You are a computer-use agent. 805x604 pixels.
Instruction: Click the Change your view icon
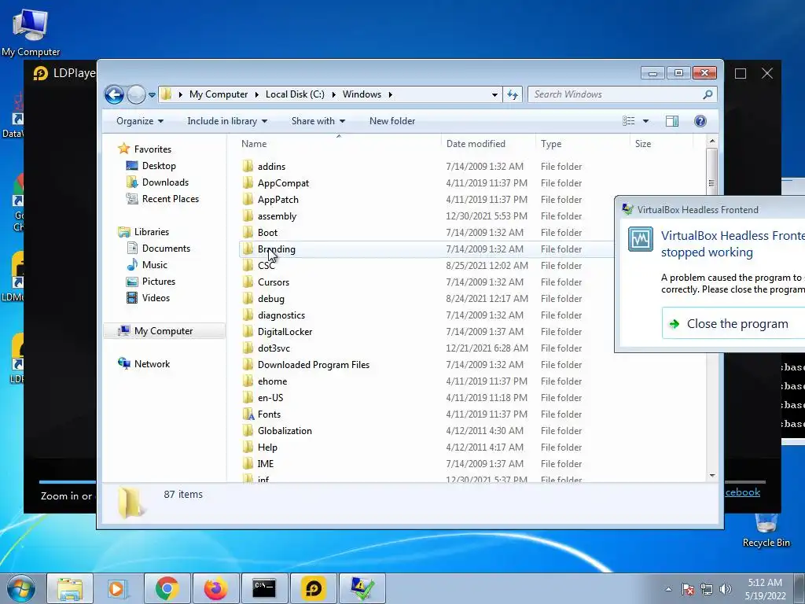pos(629,121)
